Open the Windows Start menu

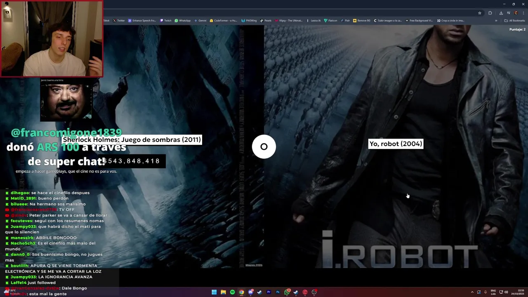pyautogui.click(x=214, y=292)
